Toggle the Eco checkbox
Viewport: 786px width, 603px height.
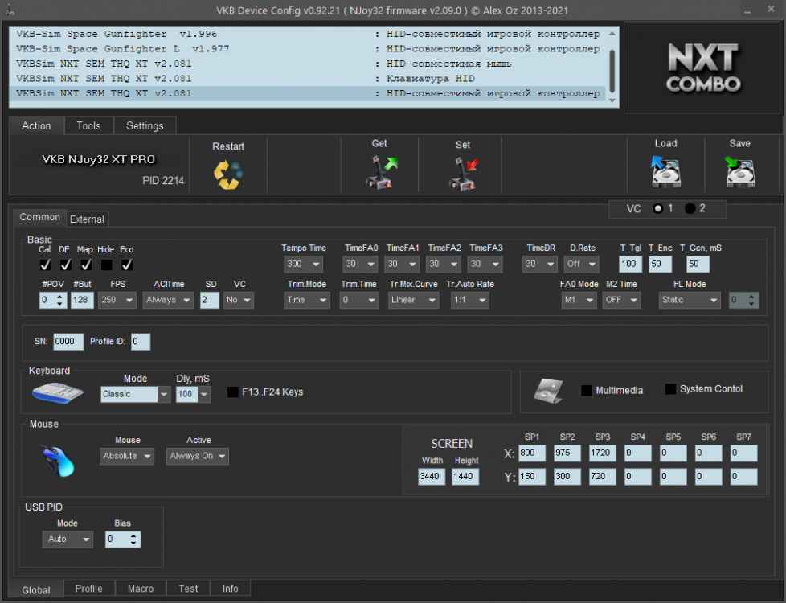(127, 265)
